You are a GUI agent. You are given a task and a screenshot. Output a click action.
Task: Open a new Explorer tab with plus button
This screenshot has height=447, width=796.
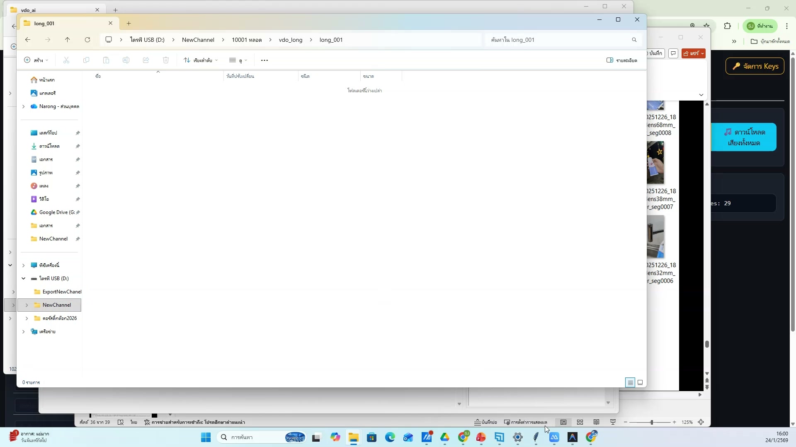(x=129, y=23)
